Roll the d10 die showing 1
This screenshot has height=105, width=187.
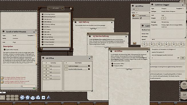click(33, 98)
